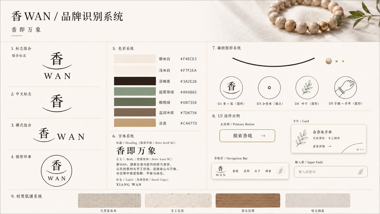The width and height of the screenshot is (380, 214).
Task: Pick the 暖米白 #F4ECE3 color swatch
Action: point(135,59)
